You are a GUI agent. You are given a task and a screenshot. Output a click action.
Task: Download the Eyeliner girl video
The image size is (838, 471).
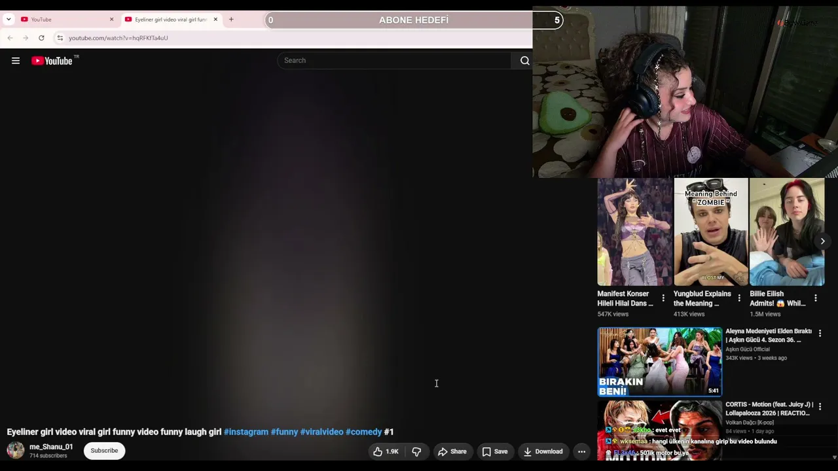click(x=543, y=451)
